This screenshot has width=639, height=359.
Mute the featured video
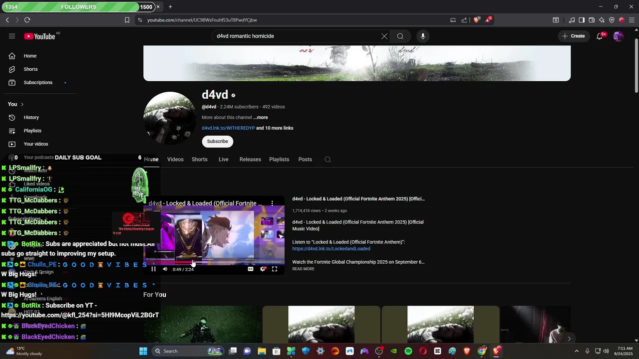coord(165,269)
